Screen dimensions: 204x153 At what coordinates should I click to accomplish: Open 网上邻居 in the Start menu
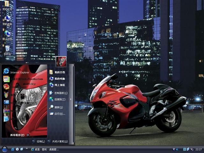click(59, 85)
